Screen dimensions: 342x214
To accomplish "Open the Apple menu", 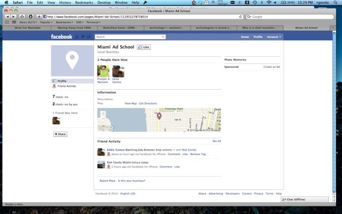I will (x=7, y=3).
